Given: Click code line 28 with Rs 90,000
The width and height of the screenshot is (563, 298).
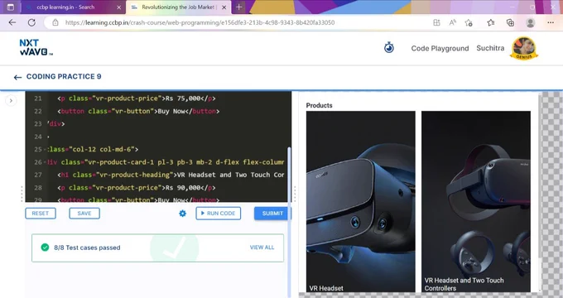Looking at the screenshot, I should tap(137, 188).
